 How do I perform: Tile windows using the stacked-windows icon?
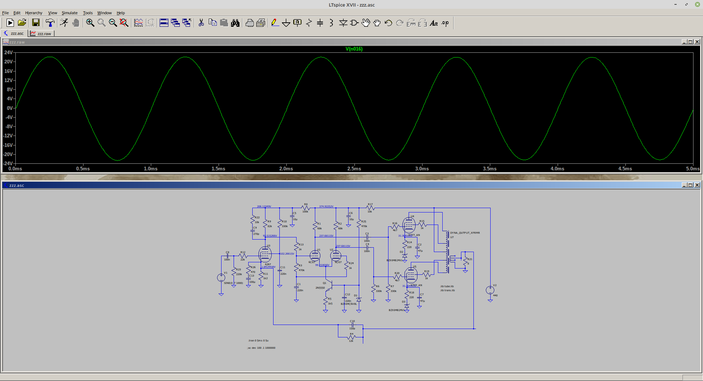pos(164,23)
